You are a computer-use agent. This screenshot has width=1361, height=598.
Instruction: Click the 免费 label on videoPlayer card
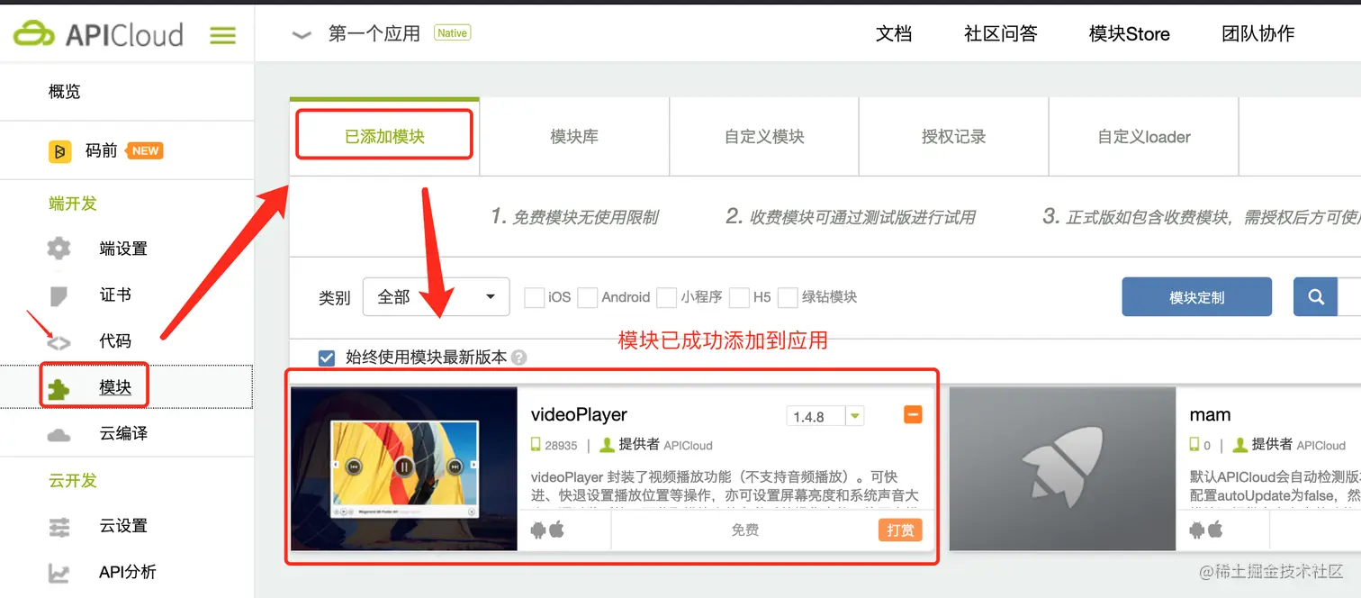point(745,530)
